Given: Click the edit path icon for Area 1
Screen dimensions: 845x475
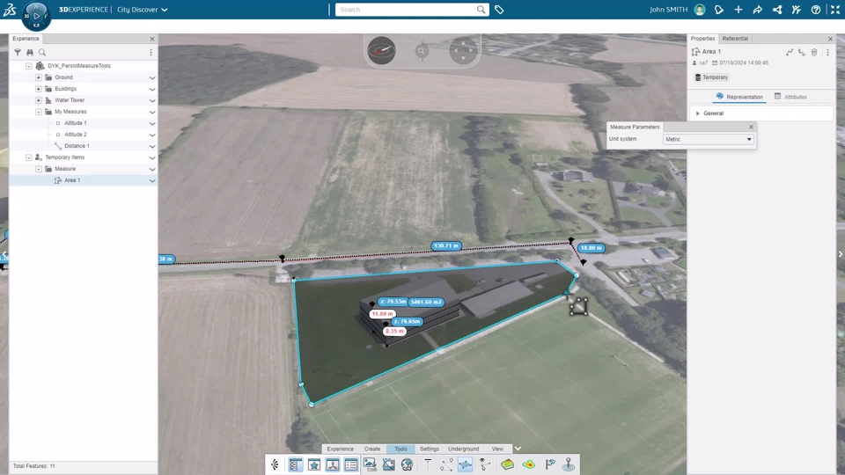Looking at the screenshot, I should pos(790,52).
